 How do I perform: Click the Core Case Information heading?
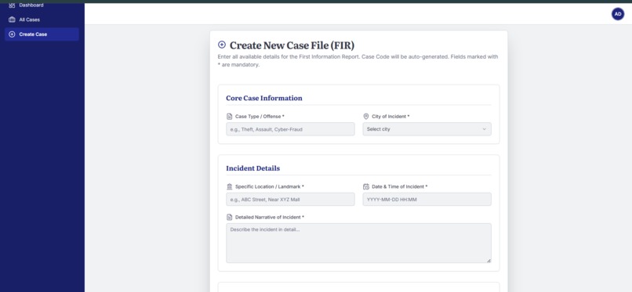point(264,98)
